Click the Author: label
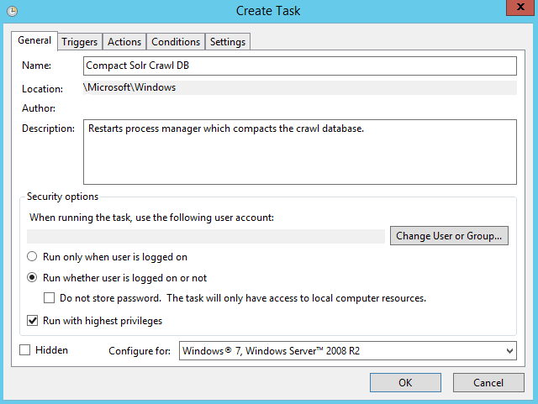 39,108
